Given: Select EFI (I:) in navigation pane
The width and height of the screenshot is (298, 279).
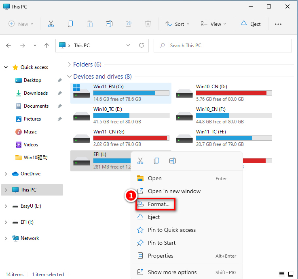Looking at the screenshot, I should click(27, 222).
